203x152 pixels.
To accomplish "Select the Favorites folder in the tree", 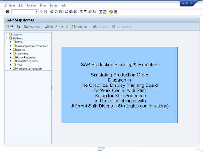I will coord(17,35).
